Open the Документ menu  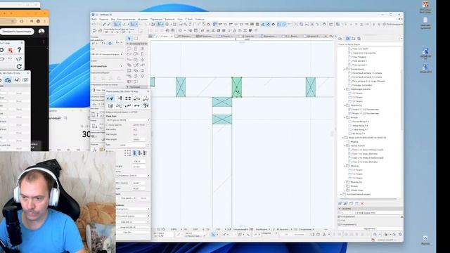click(143, 19)
